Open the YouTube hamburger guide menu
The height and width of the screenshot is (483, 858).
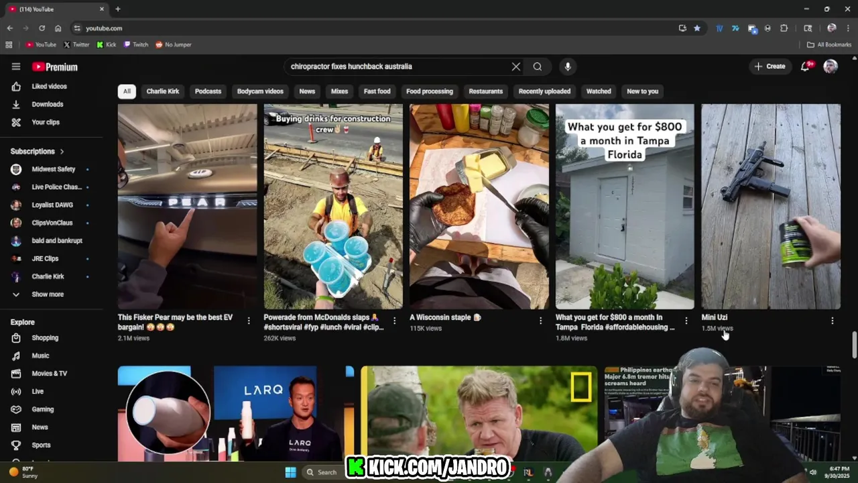point(16,66)
